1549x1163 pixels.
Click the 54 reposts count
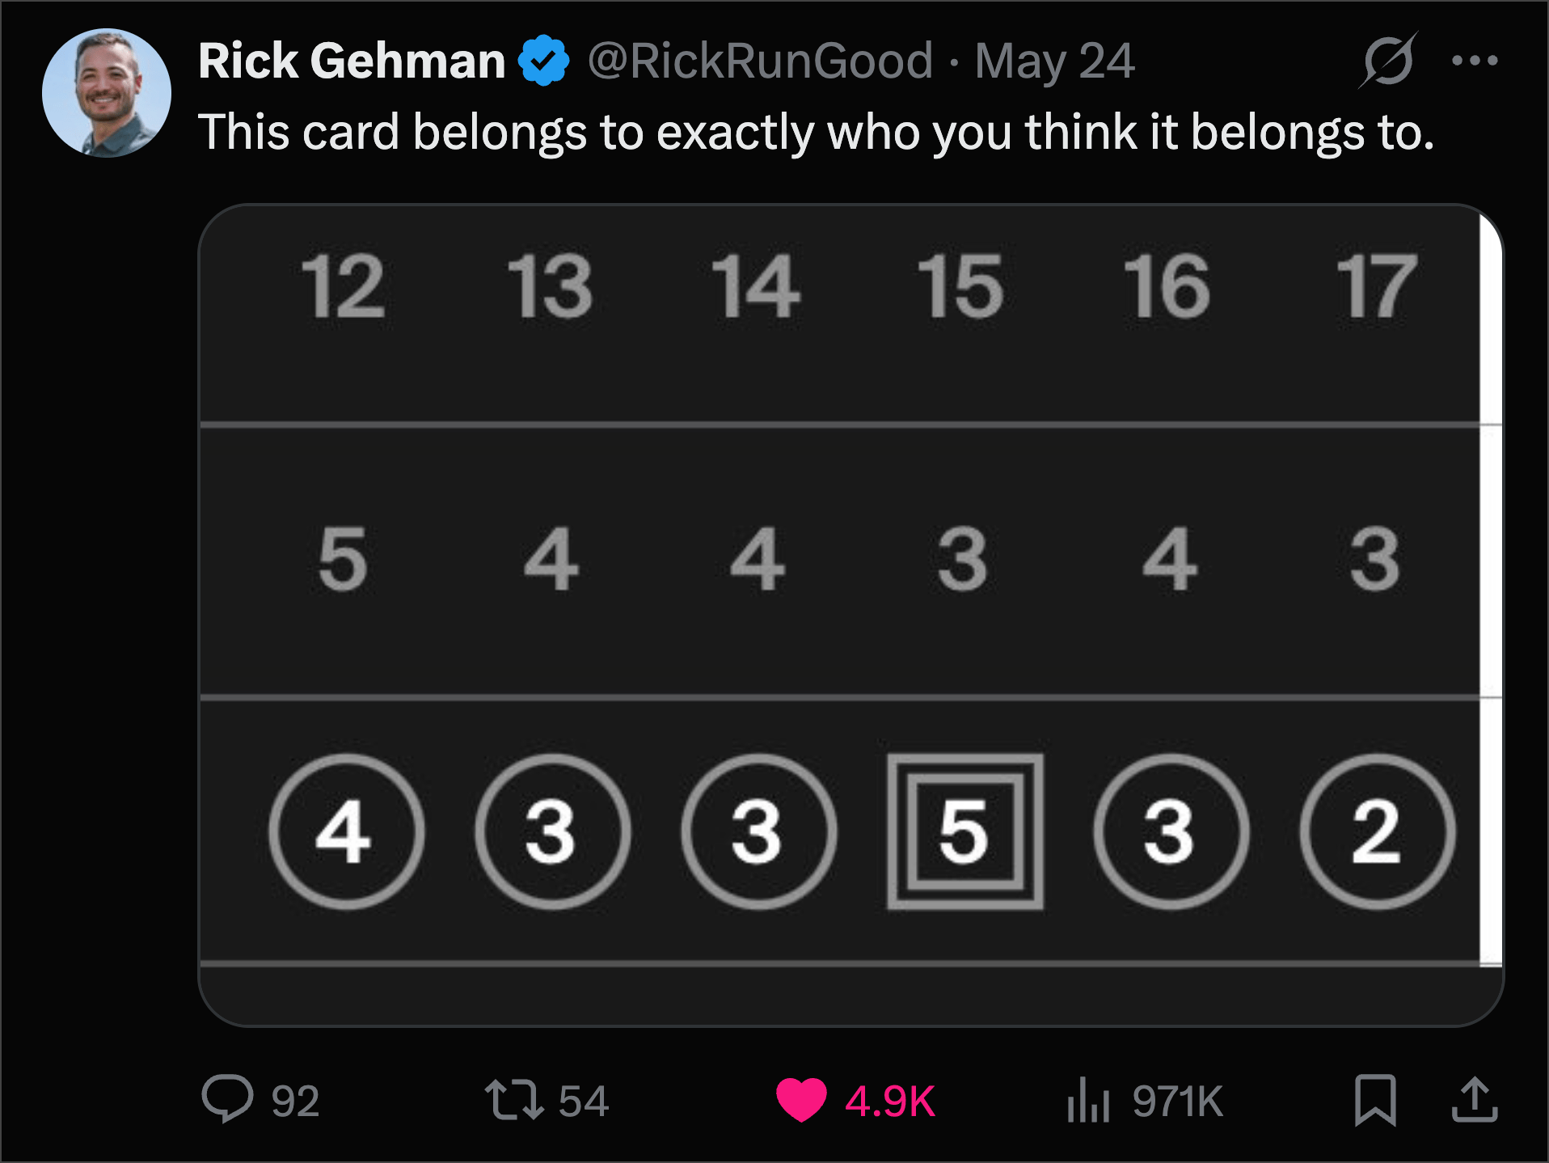[x=583, y=1101]
